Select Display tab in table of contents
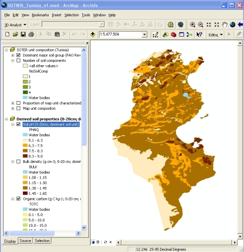Screen dimensions: 244x252 (x=10, y=241)
